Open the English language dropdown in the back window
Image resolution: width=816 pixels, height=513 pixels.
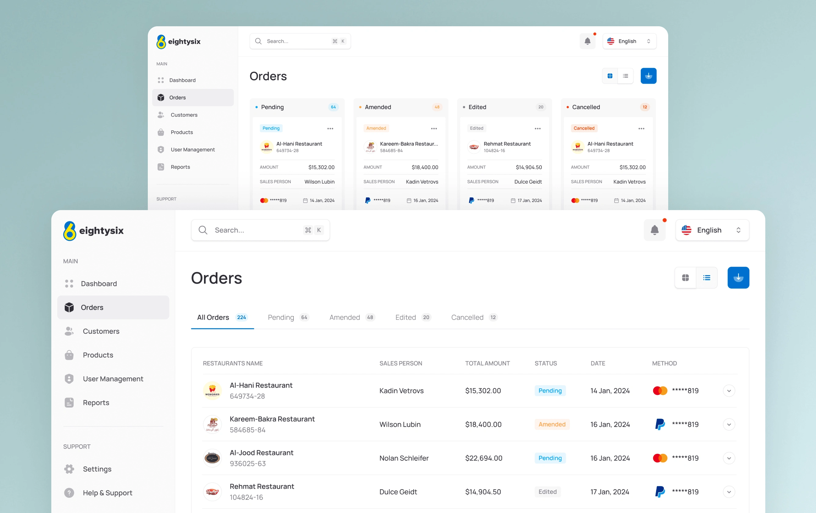(x=629, y=41)
